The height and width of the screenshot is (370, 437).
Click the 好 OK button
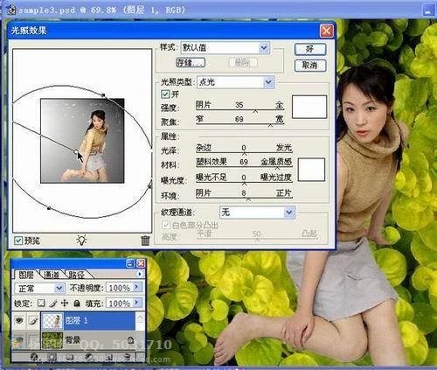click(x=309, y=49)
